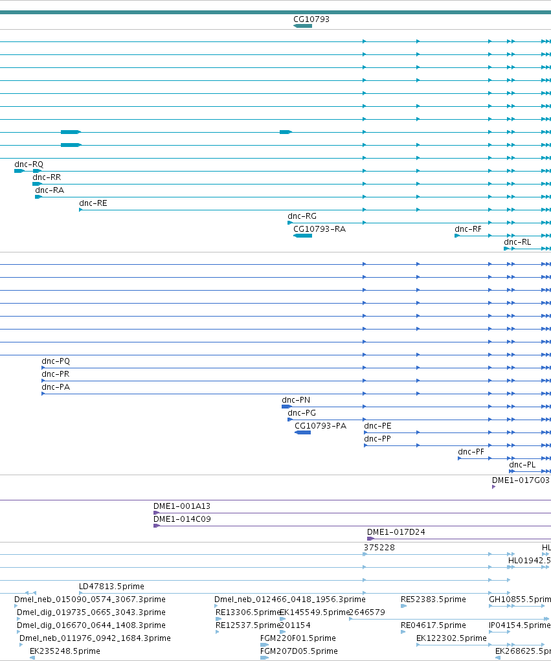The image size is (551, 661).
Task: Click Dmel_neb_011976_0942_1684.3prime label
Action: coord(95,638)
